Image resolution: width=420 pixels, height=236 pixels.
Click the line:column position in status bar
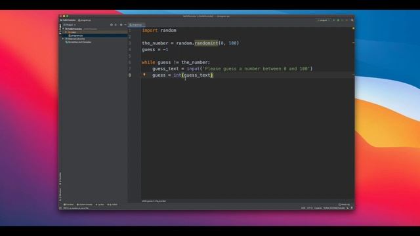tap(303, 208)
